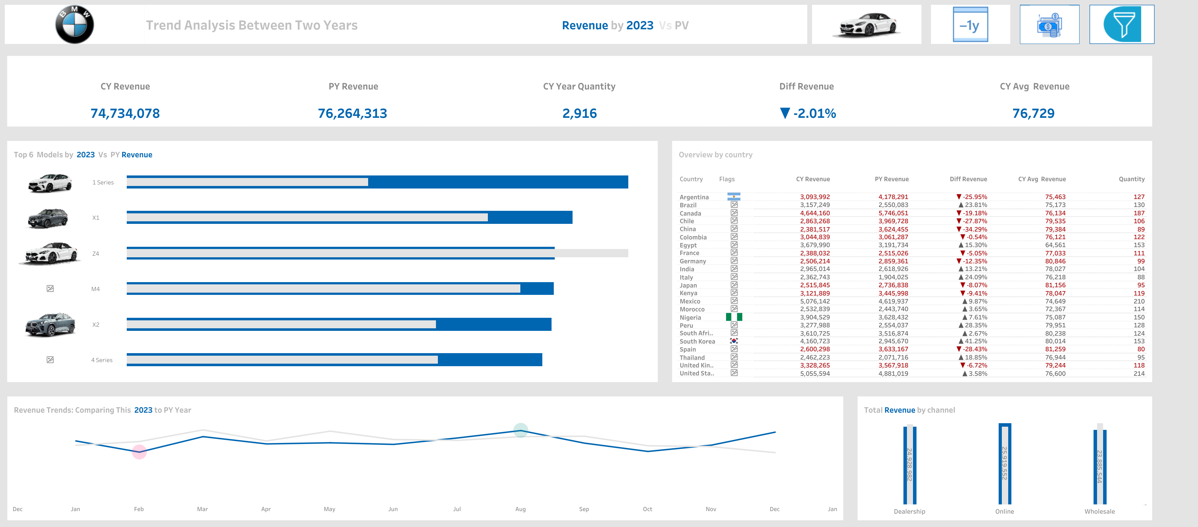Click the missing flag icon for China
The height and width of the screenshot is (527, 1198).
click(x=734, y=229)
